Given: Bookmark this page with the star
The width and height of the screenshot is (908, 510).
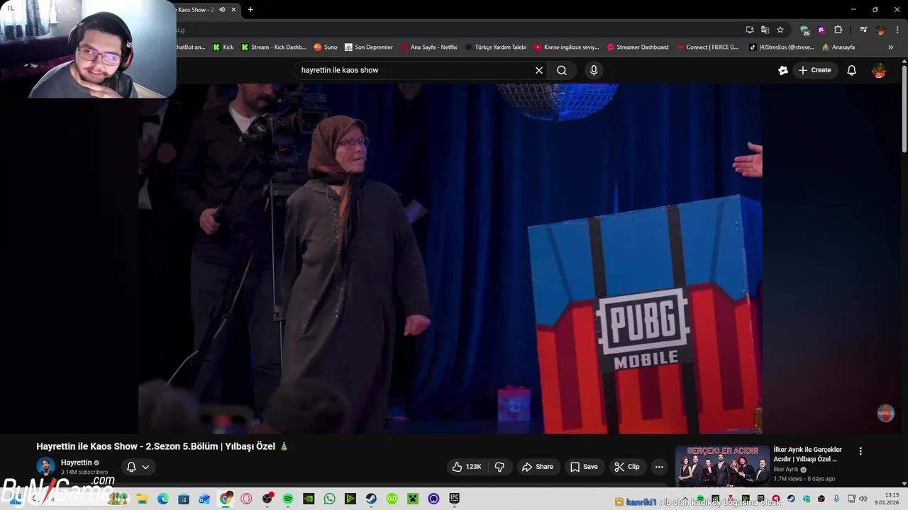Looking at the screenshot, I should 780,30.
